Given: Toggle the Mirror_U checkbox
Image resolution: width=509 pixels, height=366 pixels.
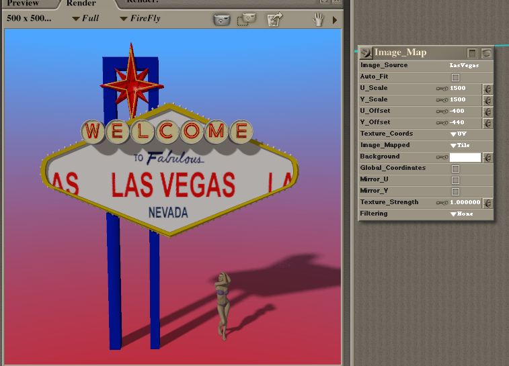Looking at the screenshot, I should (455, 180).
